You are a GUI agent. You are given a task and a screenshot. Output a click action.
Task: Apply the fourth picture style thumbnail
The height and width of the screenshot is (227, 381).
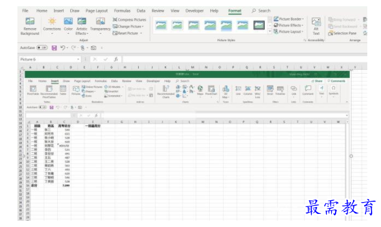[x=210, y=25]
